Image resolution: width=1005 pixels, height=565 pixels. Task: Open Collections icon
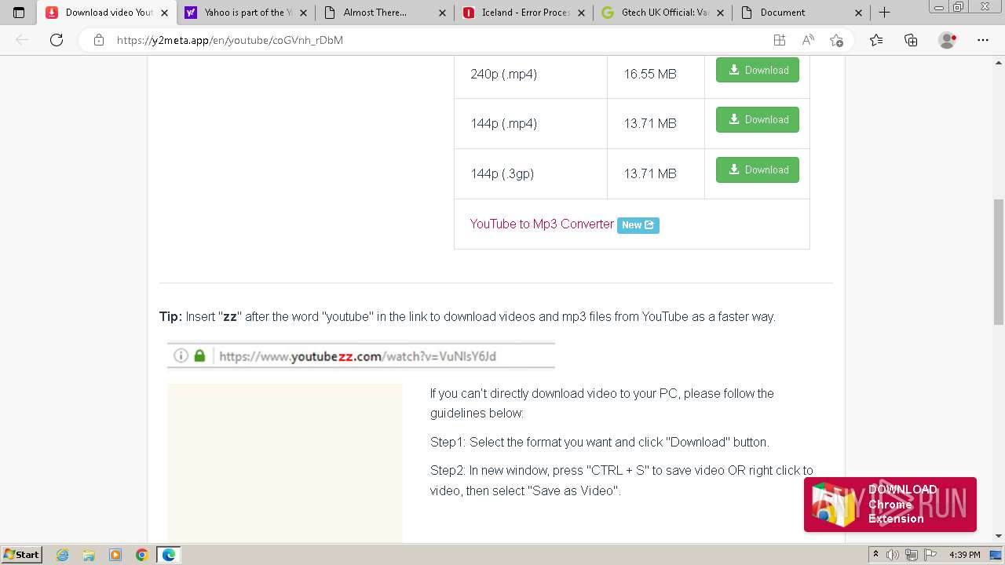(x=911, y=40)
